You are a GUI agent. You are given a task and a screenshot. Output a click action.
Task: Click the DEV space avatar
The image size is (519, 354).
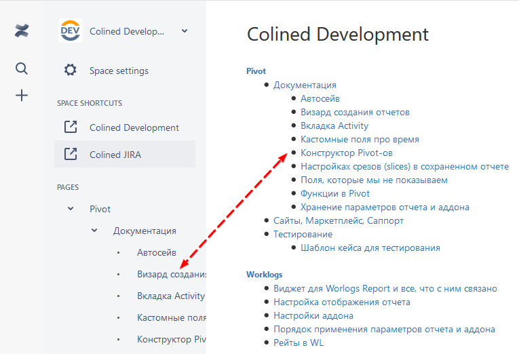(x=71, y=31)
